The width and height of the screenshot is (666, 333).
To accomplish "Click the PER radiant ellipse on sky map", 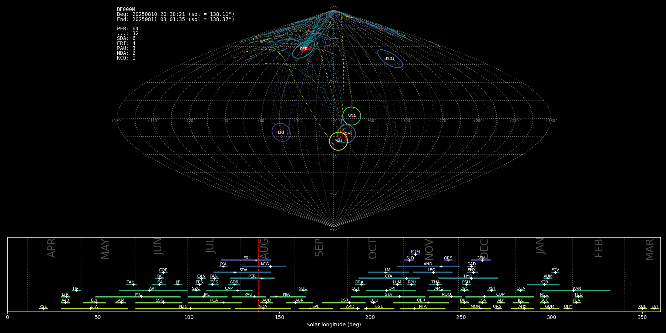I will [x=304, y=49].
